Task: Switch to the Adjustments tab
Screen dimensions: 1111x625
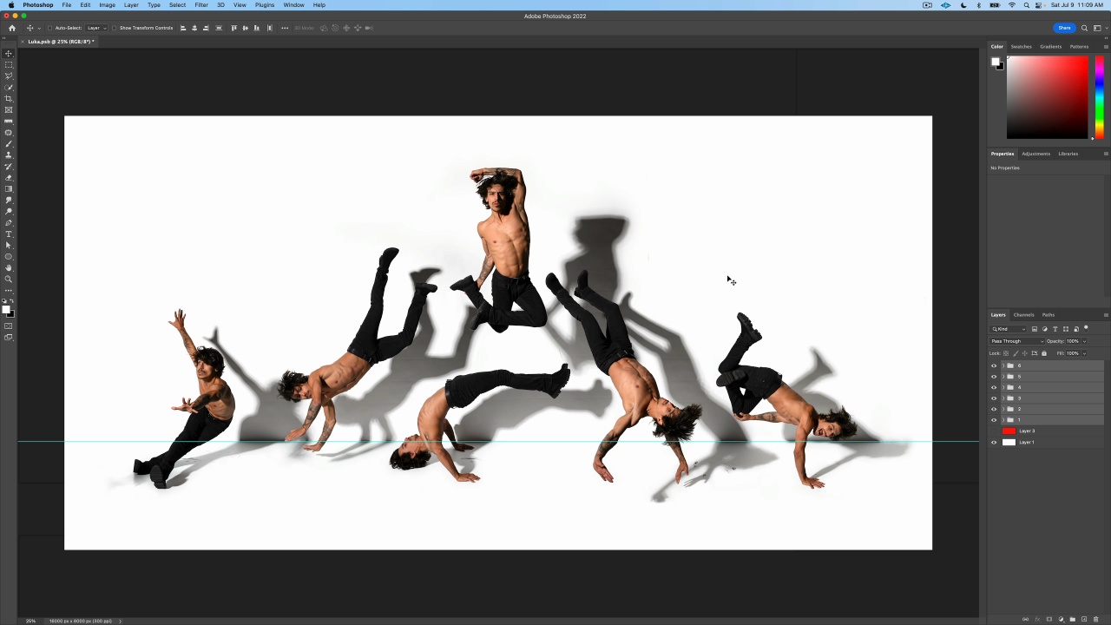Action: (1035, 154)
